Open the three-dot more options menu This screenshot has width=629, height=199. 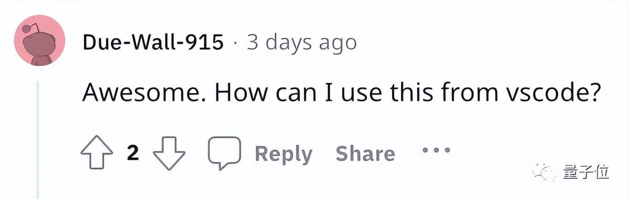[436, 150]
